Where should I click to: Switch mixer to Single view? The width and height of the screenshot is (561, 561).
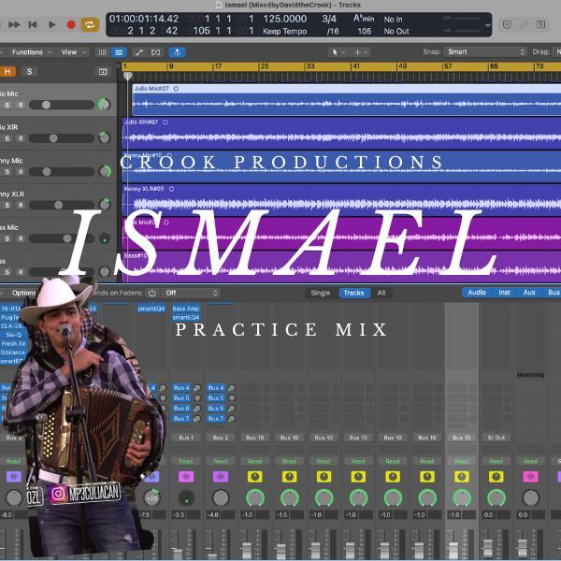(x=321, y=293)
